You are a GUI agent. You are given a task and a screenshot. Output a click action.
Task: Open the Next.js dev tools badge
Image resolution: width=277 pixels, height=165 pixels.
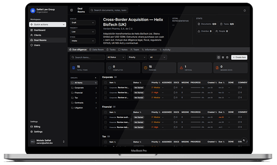244,140
